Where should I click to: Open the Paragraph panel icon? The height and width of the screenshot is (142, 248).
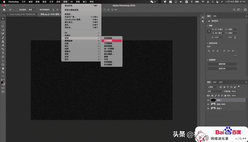point(203,22)
